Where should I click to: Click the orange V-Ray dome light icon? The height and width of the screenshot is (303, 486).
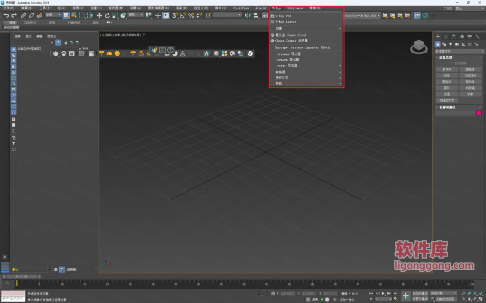pos(110,54)
